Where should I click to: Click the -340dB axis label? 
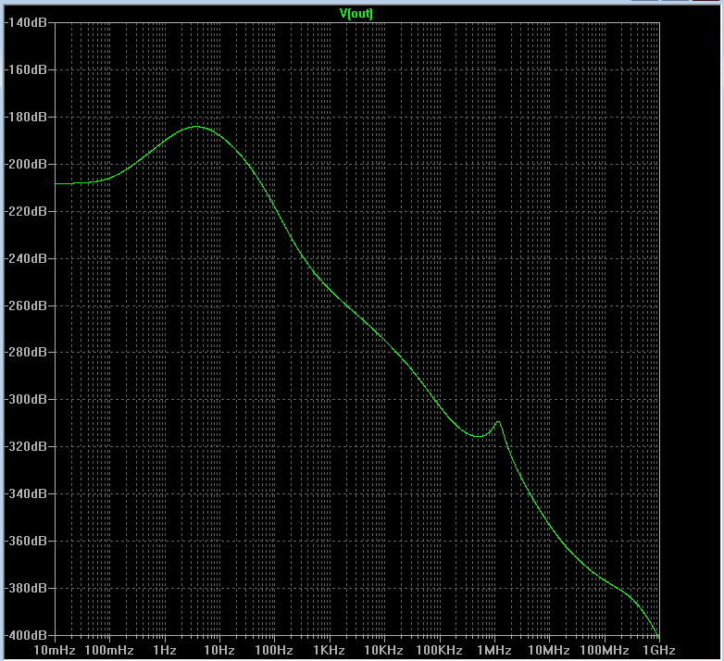click(x=25, y=493)
